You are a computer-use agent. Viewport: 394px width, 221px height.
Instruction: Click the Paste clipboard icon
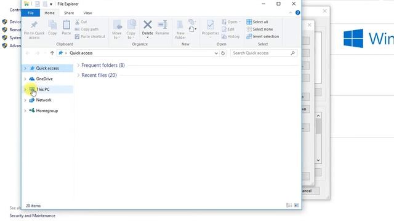[x=66, y=25]
